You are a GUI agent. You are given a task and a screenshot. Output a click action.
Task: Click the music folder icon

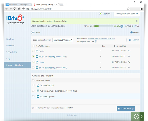click(x=37, y=51)
